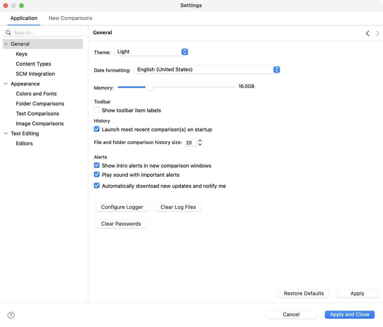This screenshot has width=383, height=327.
Task: Close the Settings window with red button
Action: click(x=6, y=5)
